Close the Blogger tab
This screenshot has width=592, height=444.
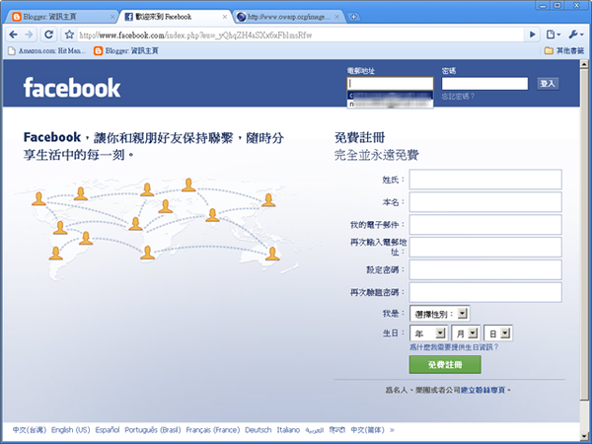coord(112,17)
